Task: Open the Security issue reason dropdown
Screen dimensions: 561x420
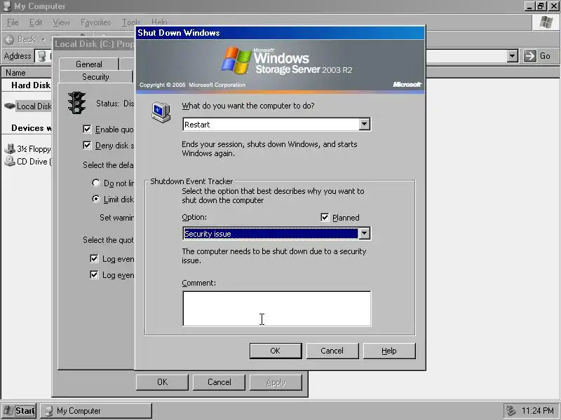Action: 364,234
